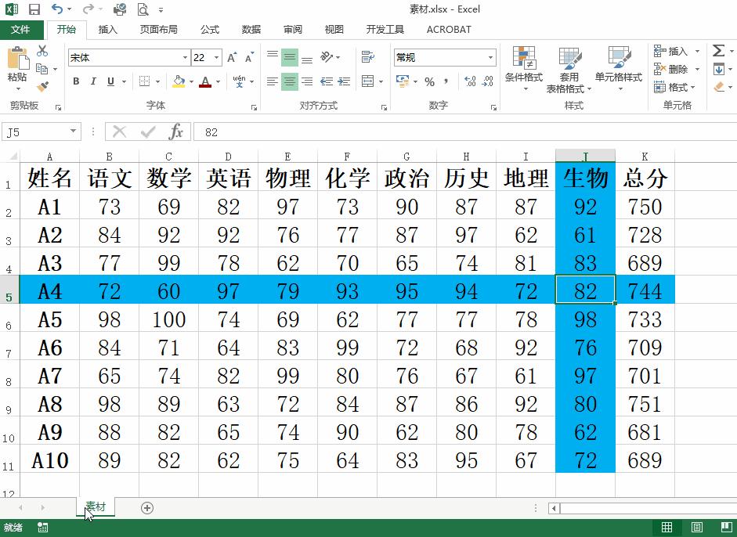Open the fill color dropdown arrow

(191, 81)
